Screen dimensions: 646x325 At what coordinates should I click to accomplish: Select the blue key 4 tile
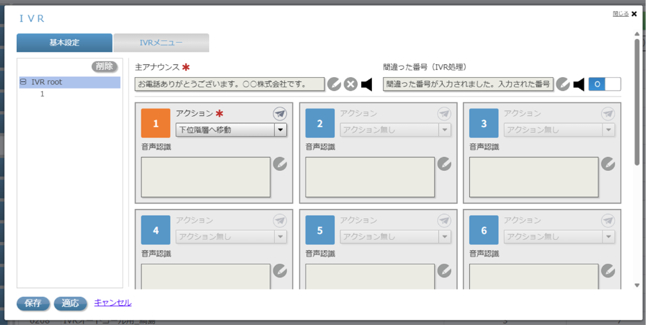point(155,231)
